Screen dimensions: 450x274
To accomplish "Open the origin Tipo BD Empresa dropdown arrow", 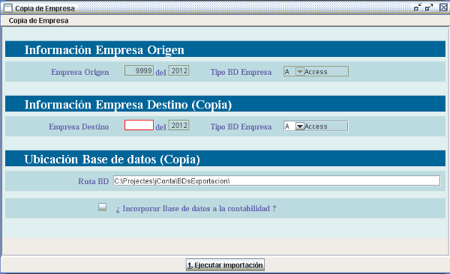I will [x=299, y=71].
